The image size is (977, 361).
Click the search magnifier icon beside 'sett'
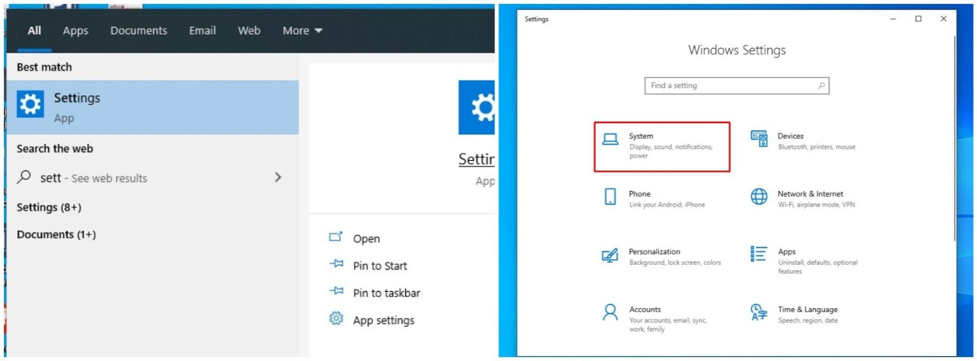point(24,177)
